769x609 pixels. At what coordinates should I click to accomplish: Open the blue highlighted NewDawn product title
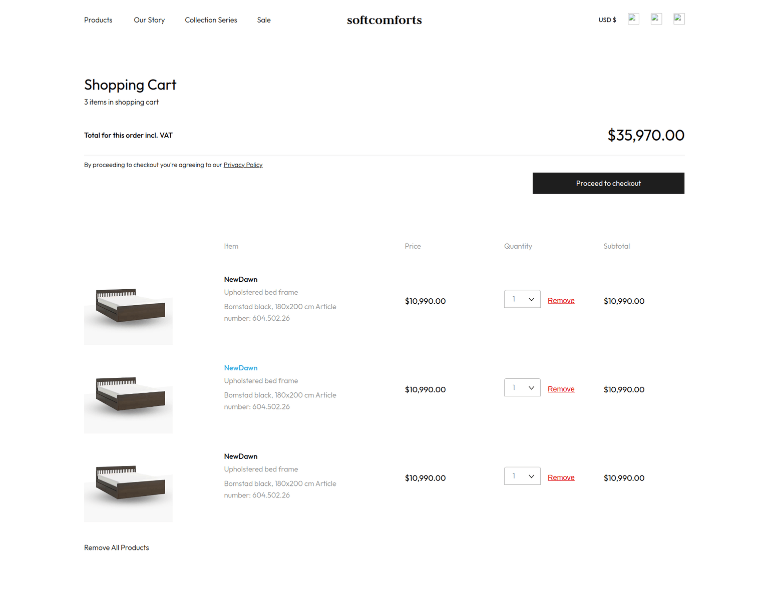(241, 368)
